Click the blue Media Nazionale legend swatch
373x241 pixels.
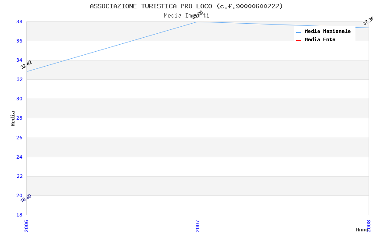298,32
